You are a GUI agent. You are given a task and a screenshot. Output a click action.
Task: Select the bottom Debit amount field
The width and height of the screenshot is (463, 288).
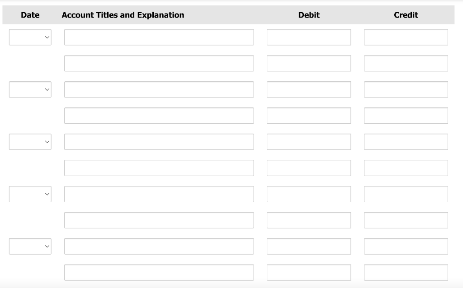click(x=309, y=272)
